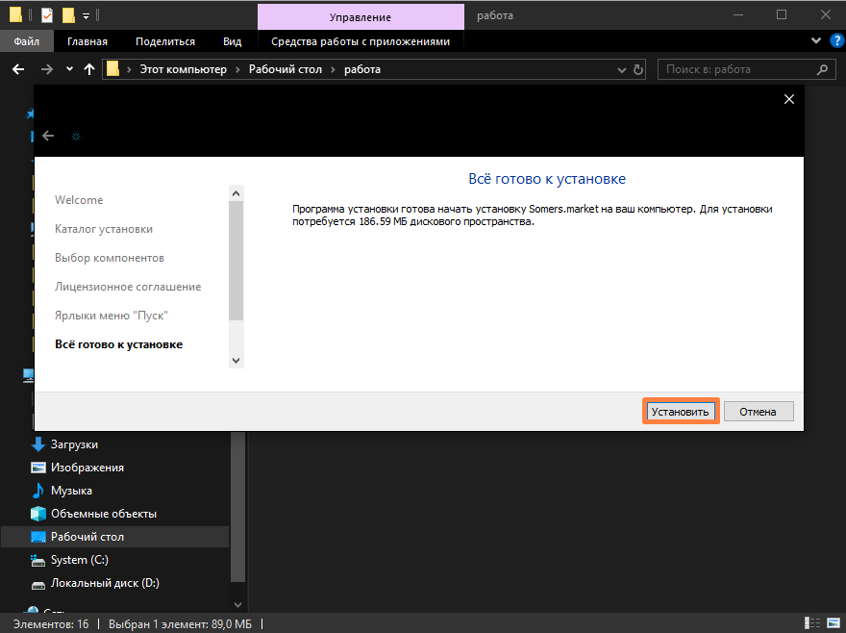Screen dimensions: 846x633
Task: Click the folder icon in the address bar
Action: pos(112,69)
